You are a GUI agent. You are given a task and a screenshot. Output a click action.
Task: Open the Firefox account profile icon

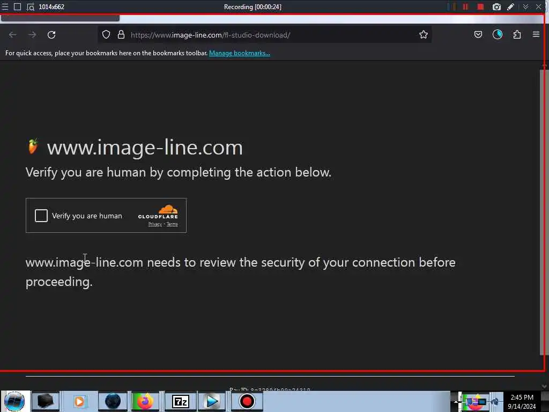(498, 34)
